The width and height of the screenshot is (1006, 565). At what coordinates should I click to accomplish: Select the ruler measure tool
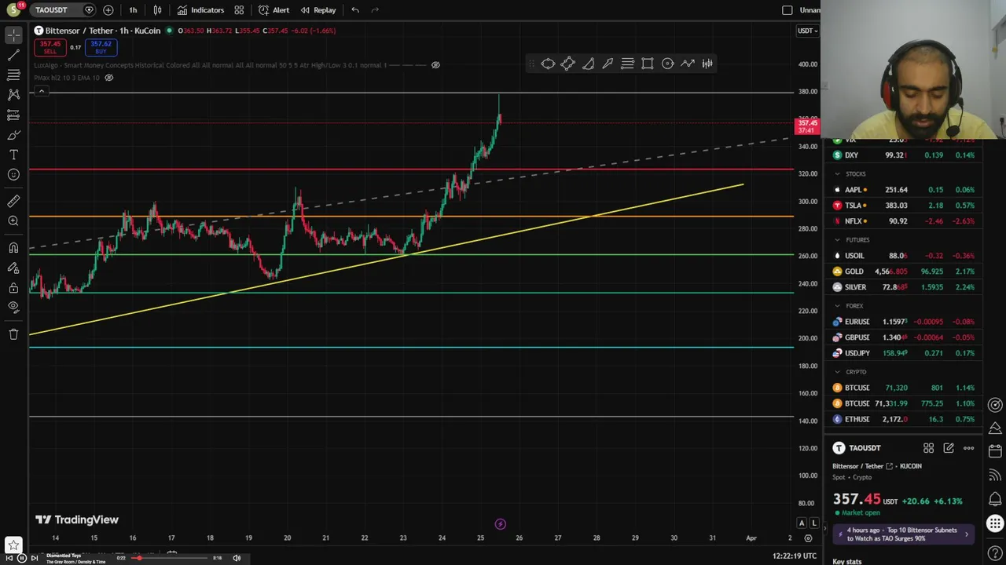click(x=13, y=202)
